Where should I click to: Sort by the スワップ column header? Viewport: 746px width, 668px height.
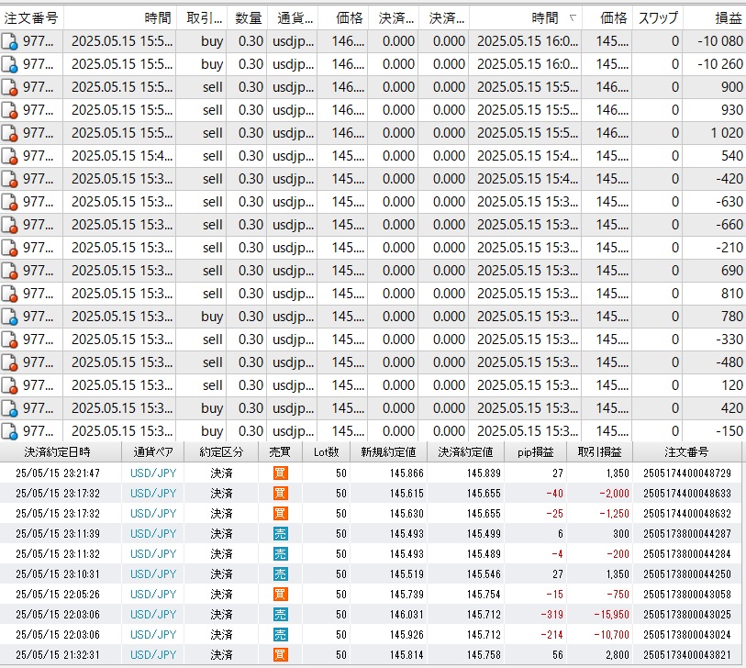click(658, 17)
